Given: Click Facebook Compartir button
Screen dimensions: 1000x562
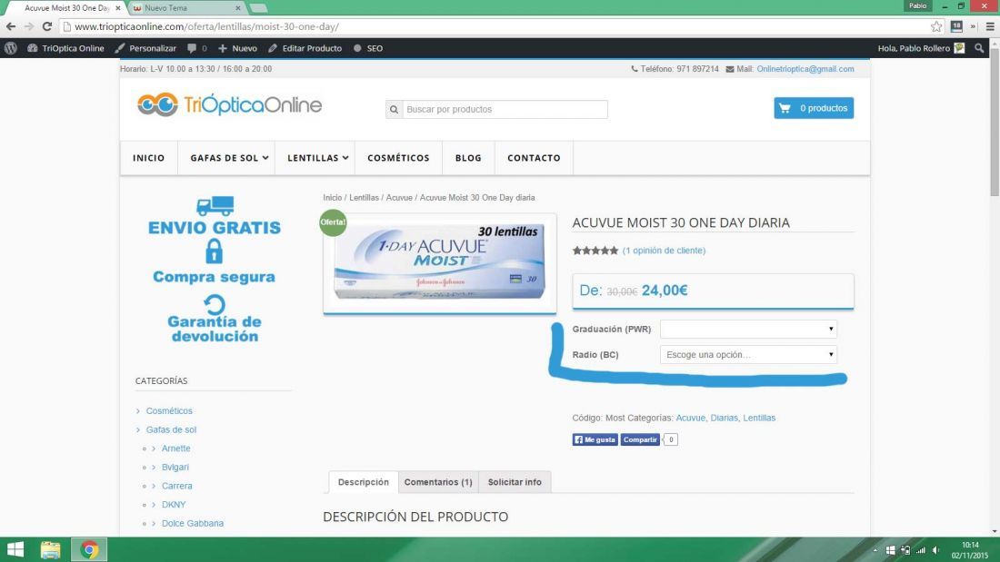Looking at the screenshot, I should pos(640,439).
